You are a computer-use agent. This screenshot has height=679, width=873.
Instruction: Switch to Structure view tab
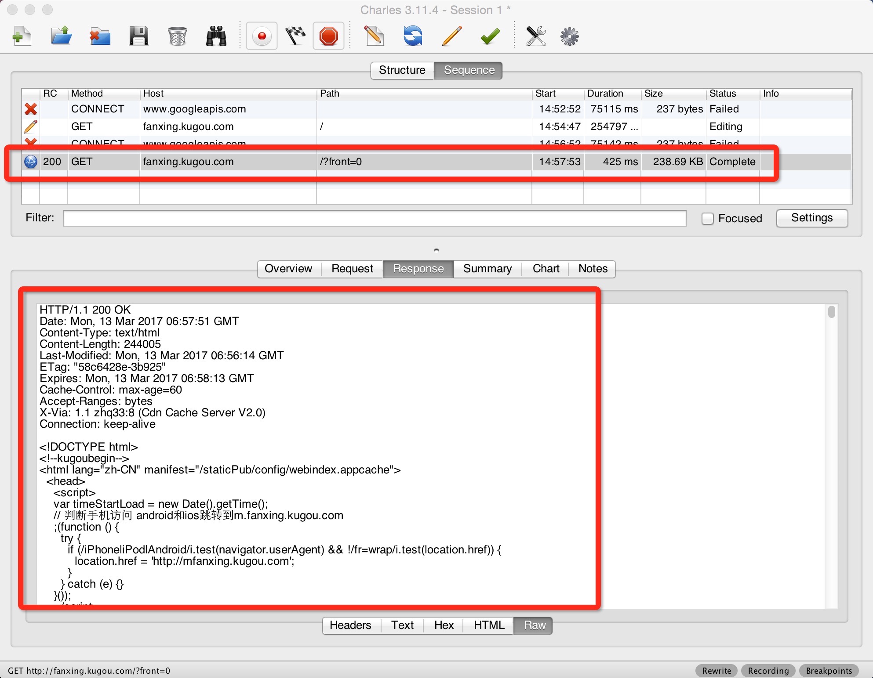tap(402, 70)
